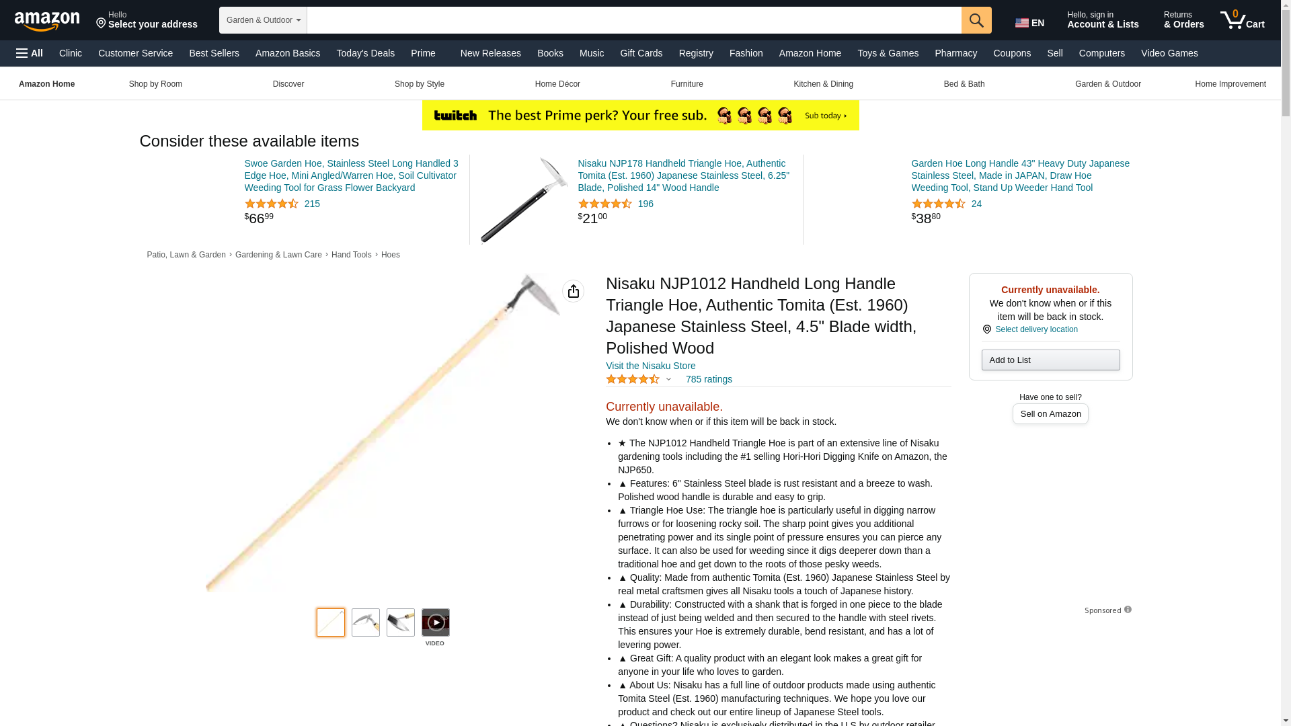Select the second product image thumbnail
Viewport: 1291px width, 726px height.
pos(366,622)
